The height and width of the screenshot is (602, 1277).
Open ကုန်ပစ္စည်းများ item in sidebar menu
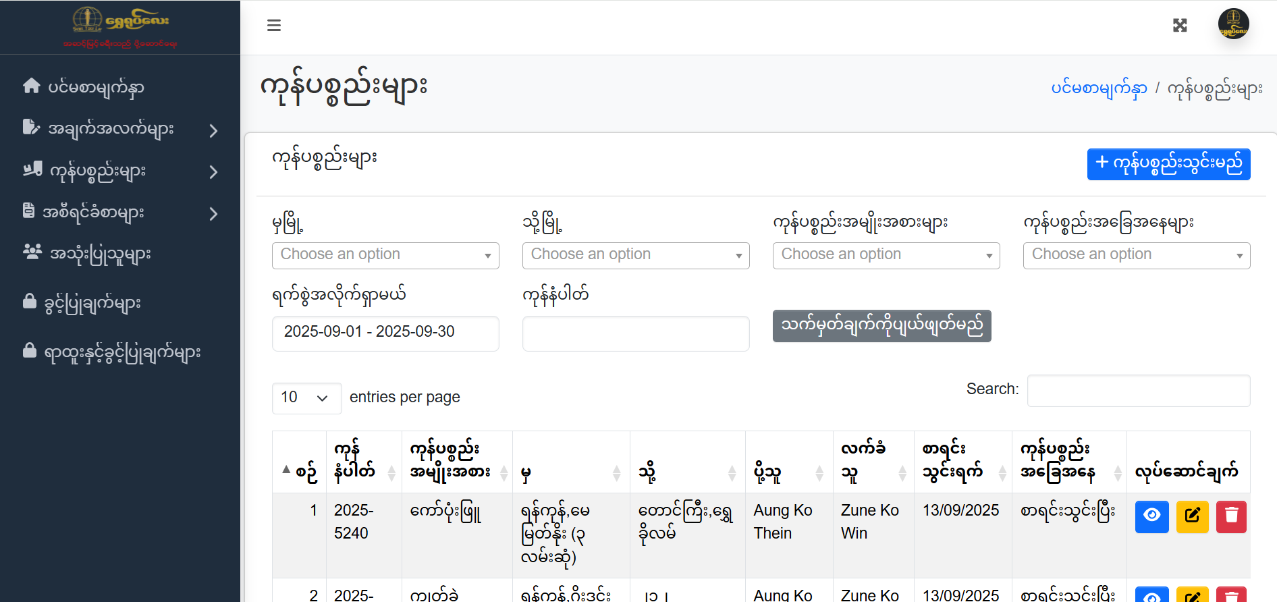coord(98,171)
